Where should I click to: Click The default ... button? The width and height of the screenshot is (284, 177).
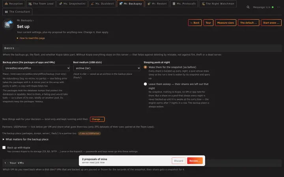(x=248, y=23)
